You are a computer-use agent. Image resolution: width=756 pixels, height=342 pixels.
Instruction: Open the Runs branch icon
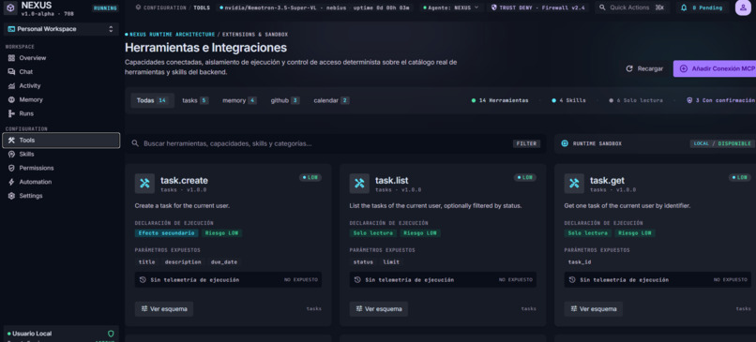(x=11, y=113)
